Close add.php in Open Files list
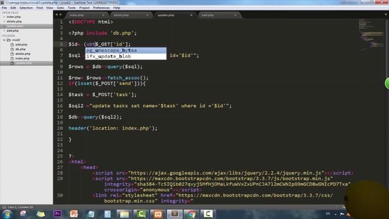Viewport: 389px width, 219px height. pos(4,30)
